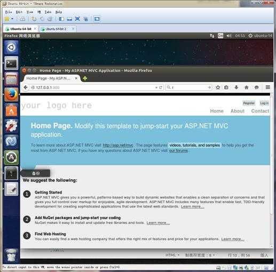Screen dimensions: 276x272
Task: Bookmark this page with star icon
Action: pos(218,87)
